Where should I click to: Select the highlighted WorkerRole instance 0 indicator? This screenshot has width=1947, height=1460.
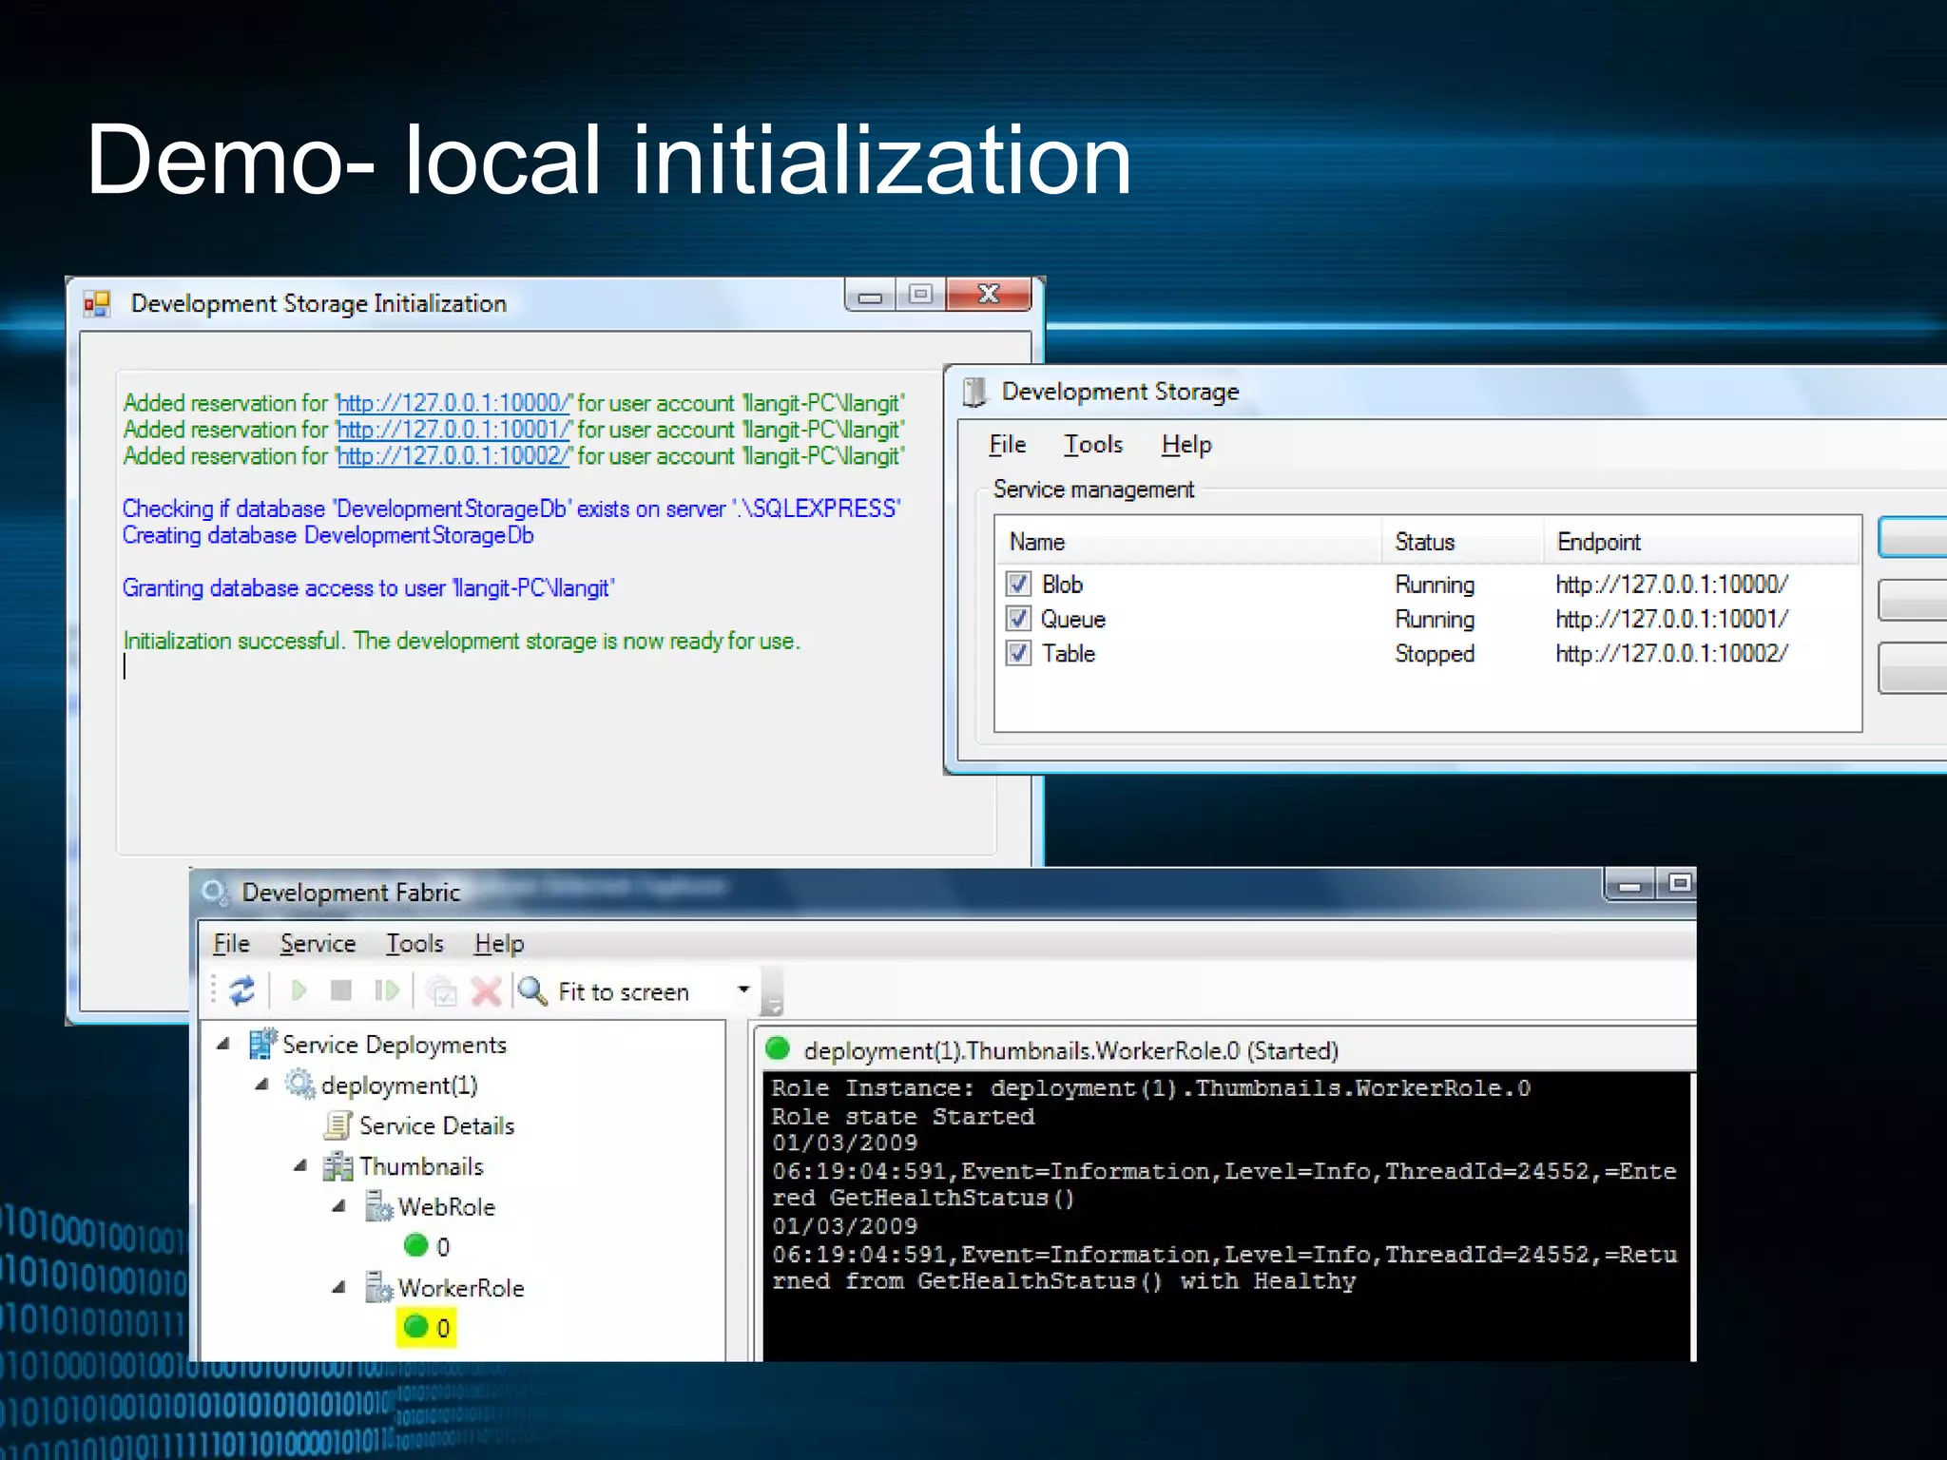pos(426,1327)
